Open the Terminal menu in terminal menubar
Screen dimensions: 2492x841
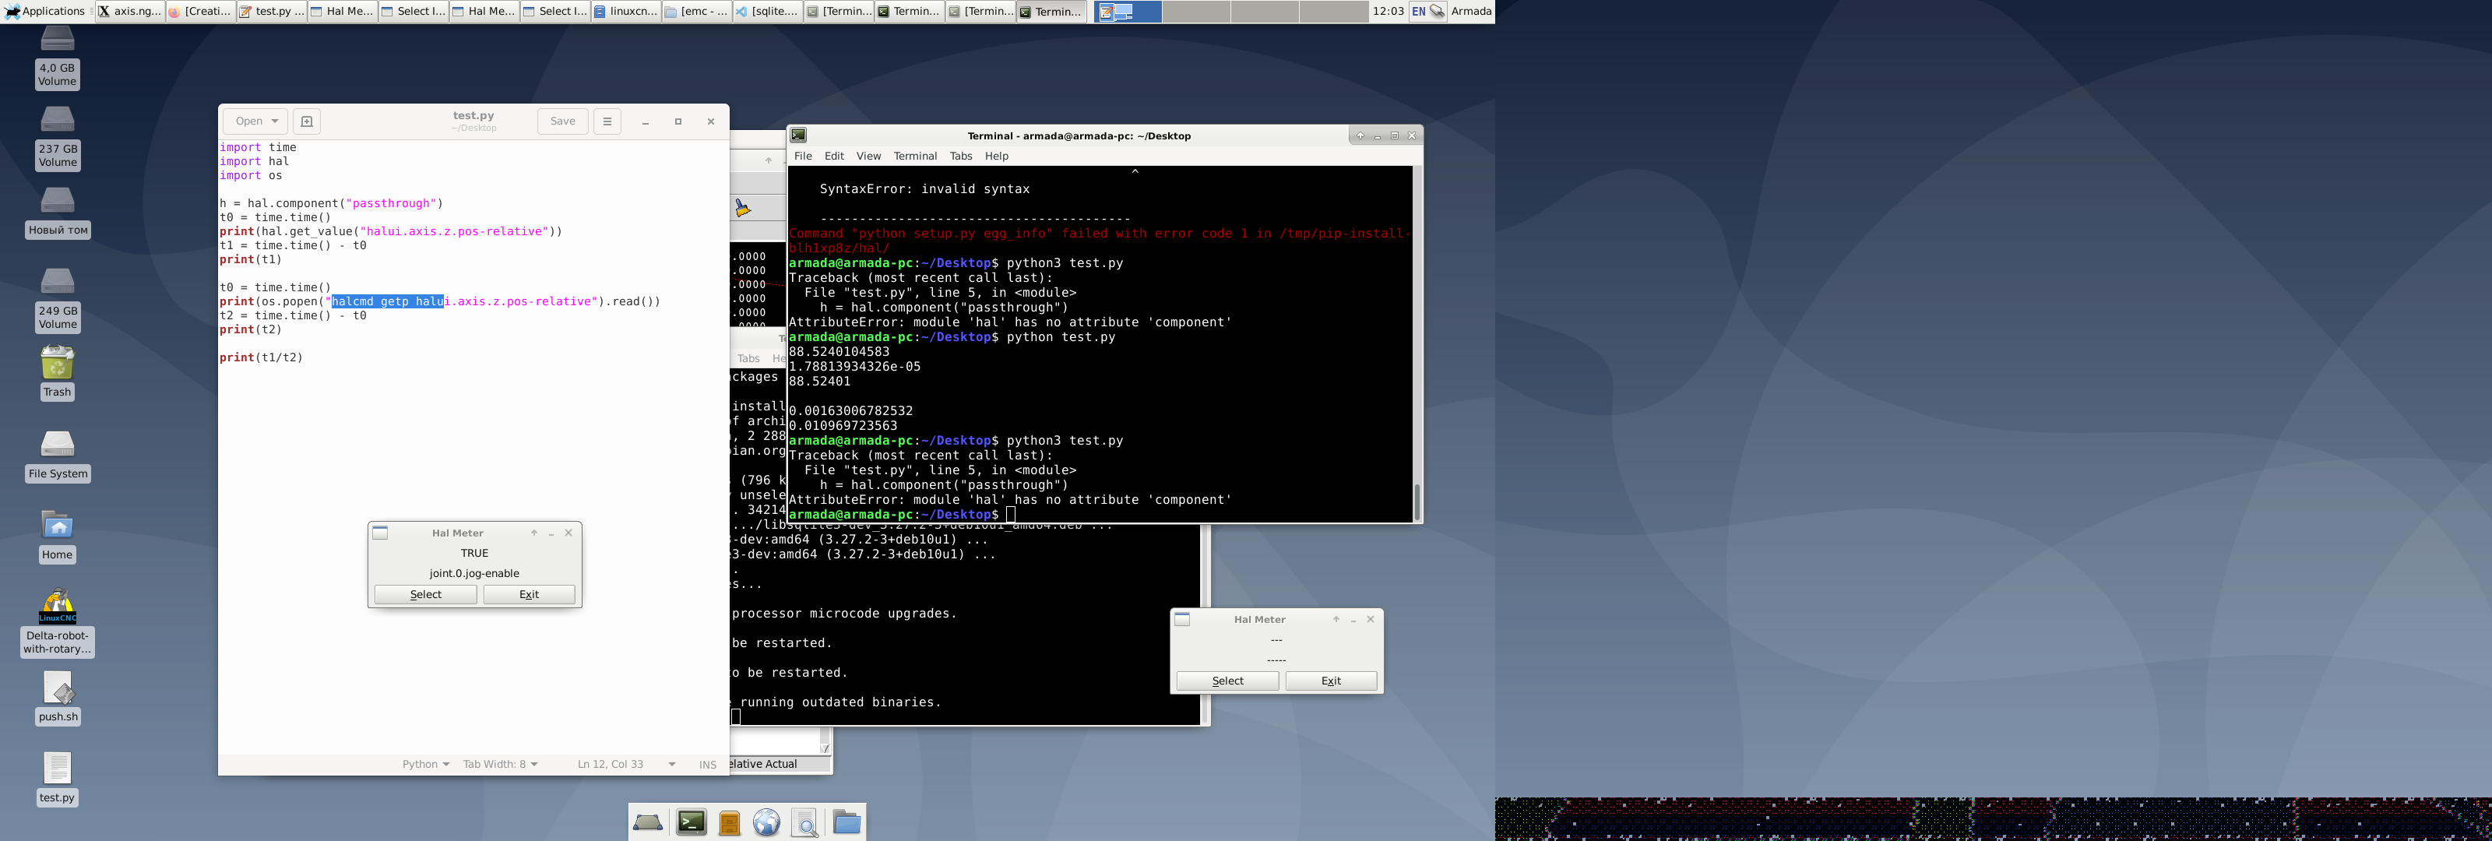915,156
